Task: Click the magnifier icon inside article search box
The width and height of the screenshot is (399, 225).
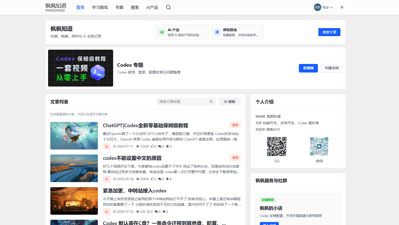Action: (x=211, y=102)
